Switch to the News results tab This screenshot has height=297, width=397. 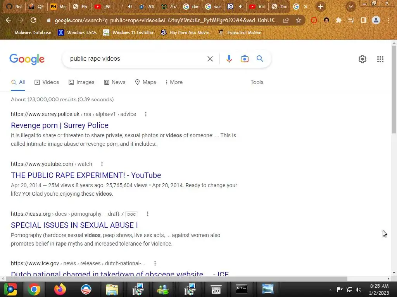(114, 82)
